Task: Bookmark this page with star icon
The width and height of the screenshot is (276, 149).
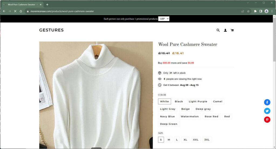Action: [248, 11]
